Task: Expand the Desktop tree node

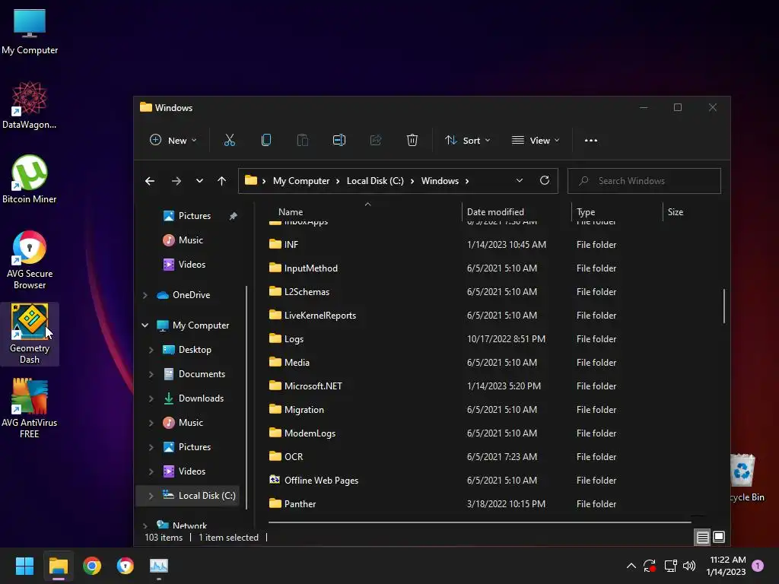Action: point(151,350)
